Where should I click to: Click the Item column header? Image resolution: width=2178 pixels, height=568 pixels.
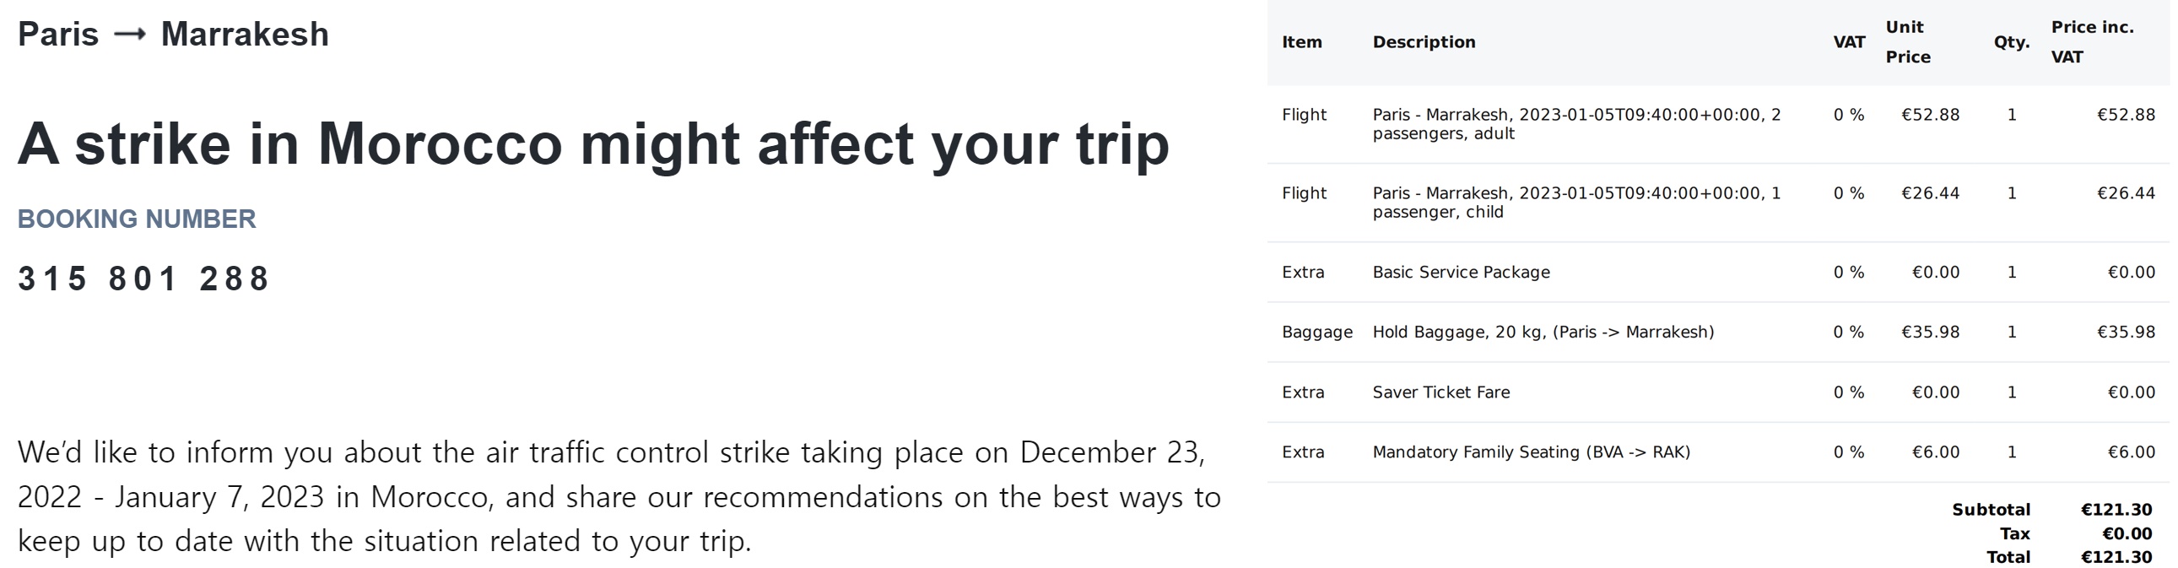pyautogui.click(x=1301, y=42)
